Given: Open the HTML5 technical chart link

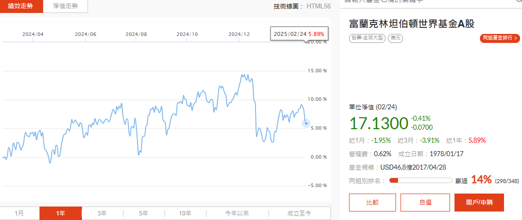Looking at the screenshot, I should pyautogui.click(x=318, y=6).
